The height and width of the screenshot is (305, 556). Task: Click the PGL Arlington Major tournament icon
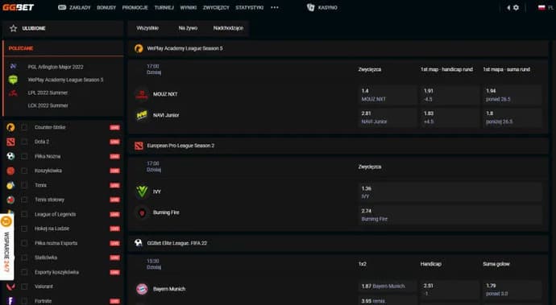(13, 67)
